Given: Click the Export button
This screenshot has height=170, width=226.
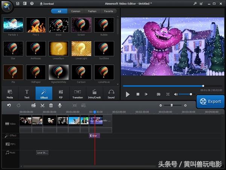Looking at the screenshot, I should click(x=211, y=101).
